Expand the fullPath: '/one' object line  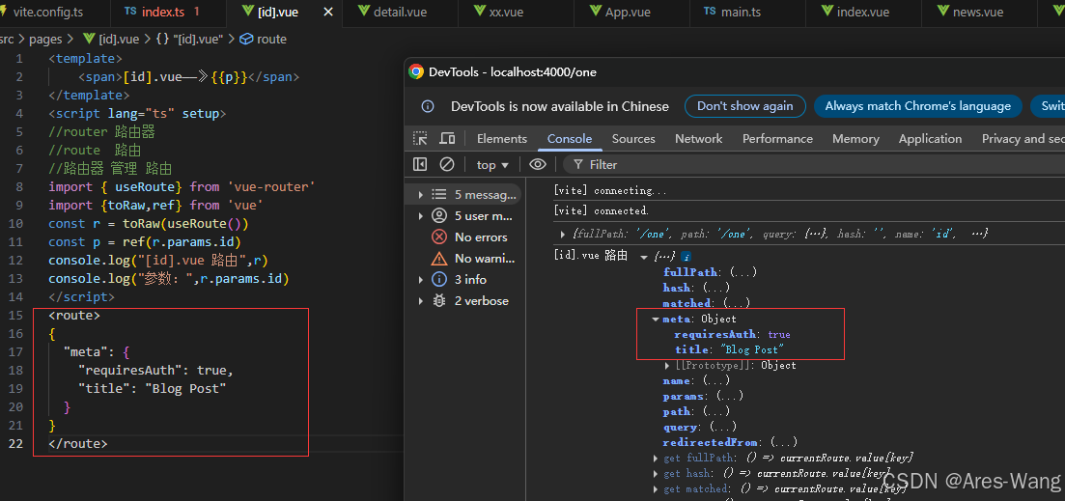pyautogui.click(x=563, y=235)
